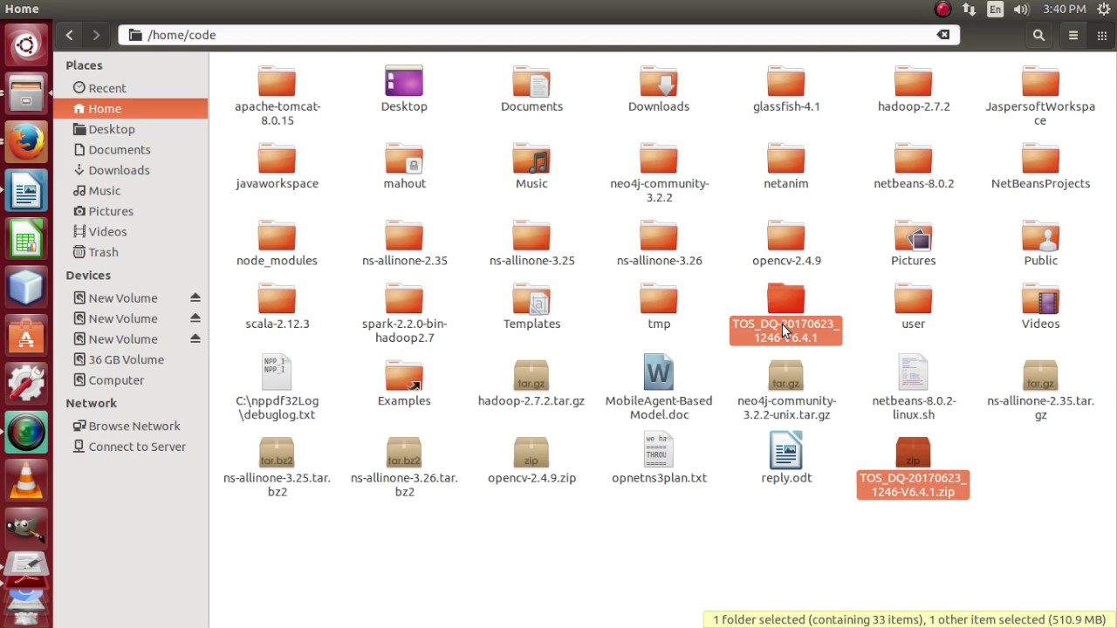
Task: Eject the third New Volume
Action: click(195, 338)
